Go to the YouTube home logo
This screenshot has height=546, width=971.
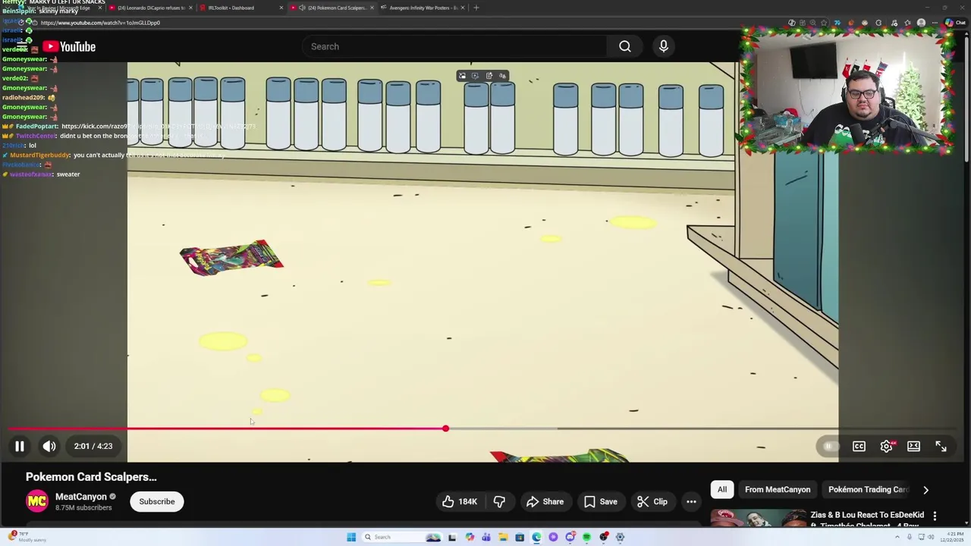(69, 47)
